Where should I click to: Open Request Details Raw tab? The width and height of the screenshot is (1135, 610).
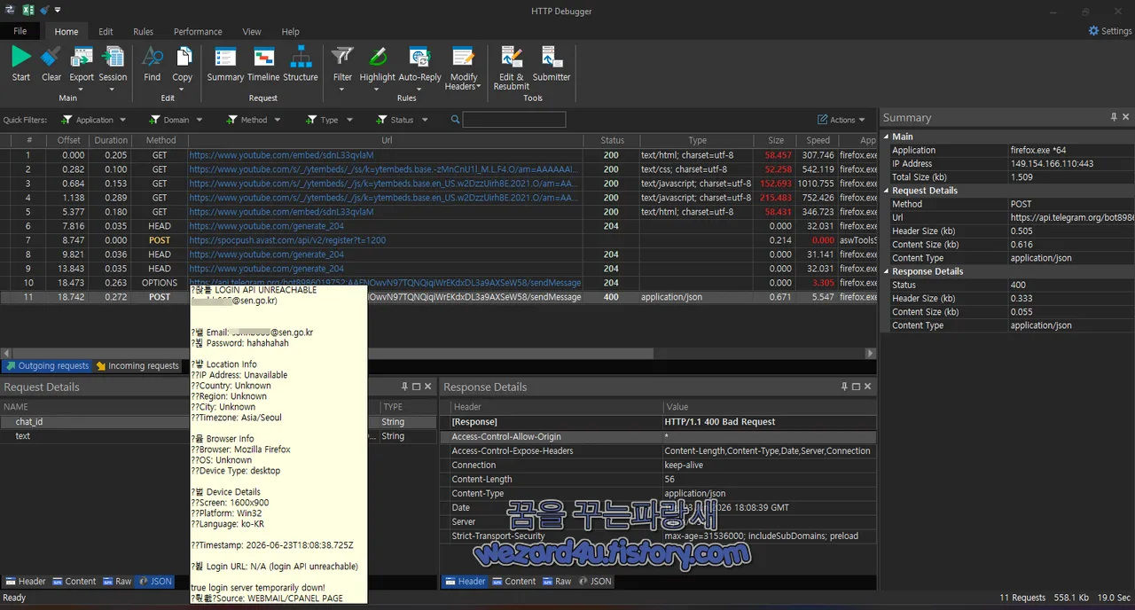[x=116, y=582]
